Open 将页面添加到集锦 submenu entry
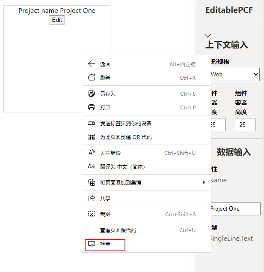The height and width of the screenshot is (272, 264). tap(146, 182)
